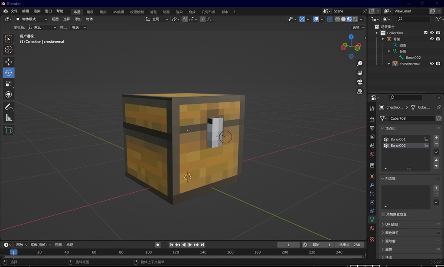Open the Render properties tab
This screenshot has height=267, width=444.
point(372,120)
